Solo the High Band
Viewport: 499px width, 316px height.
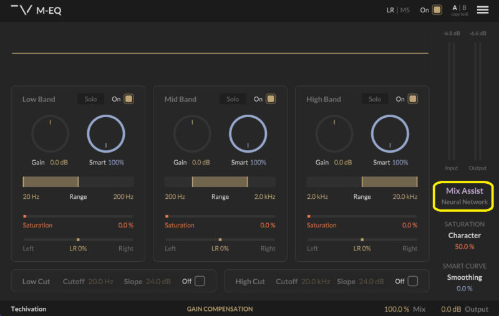(x=375, y=99)
